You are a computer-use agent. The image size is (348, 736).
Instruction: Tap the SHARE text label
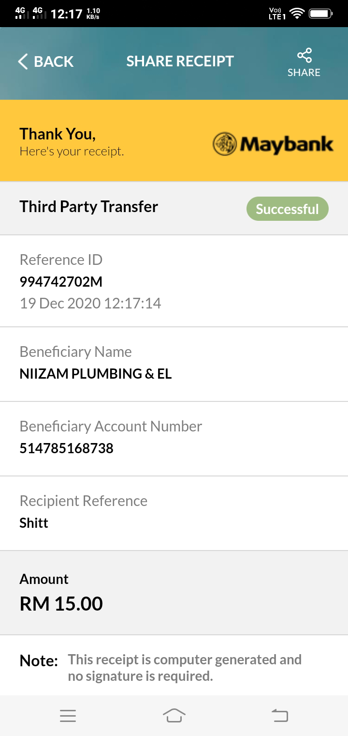pyautogui.click(x=304, y=73)
